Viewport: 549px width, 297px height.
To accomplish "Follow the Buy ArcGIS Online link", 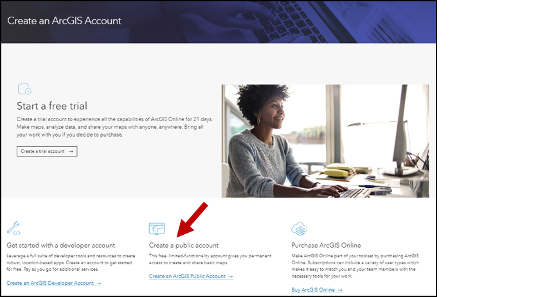I will tap(317, 290).
